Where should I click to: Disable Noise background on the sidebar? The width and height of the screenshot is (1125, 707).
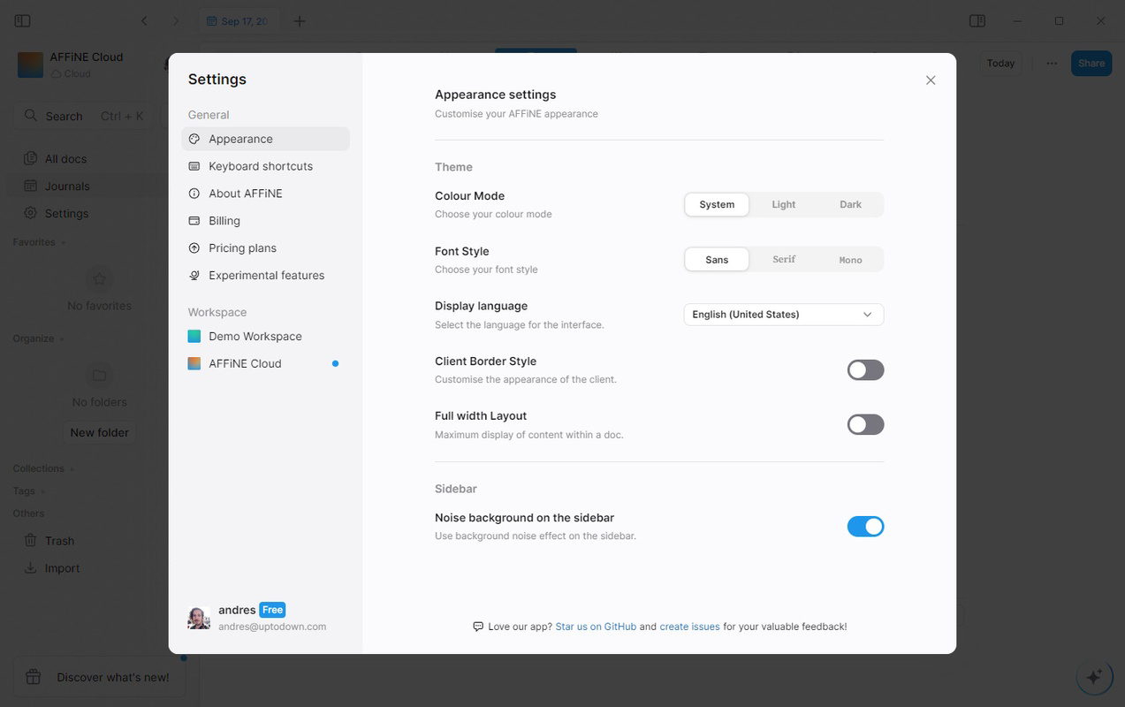[x=865, y=527]
